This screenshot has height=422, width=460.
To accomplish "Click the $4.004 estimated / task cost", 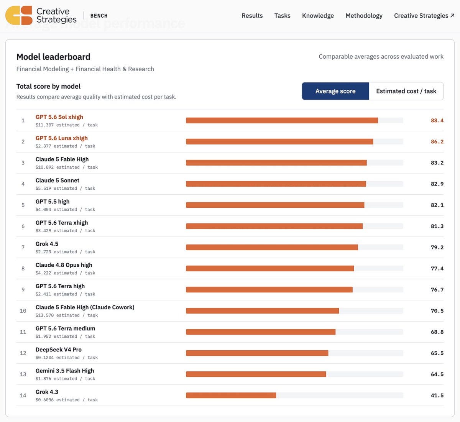I will point(66,209).
